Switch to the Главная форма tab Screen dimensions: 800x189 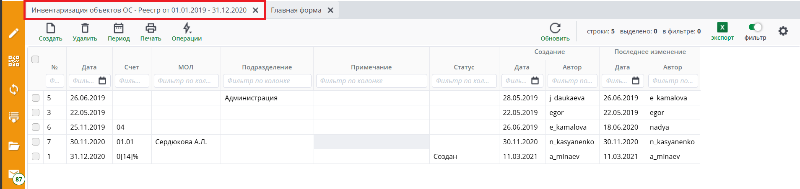click(x=296, y=10)
